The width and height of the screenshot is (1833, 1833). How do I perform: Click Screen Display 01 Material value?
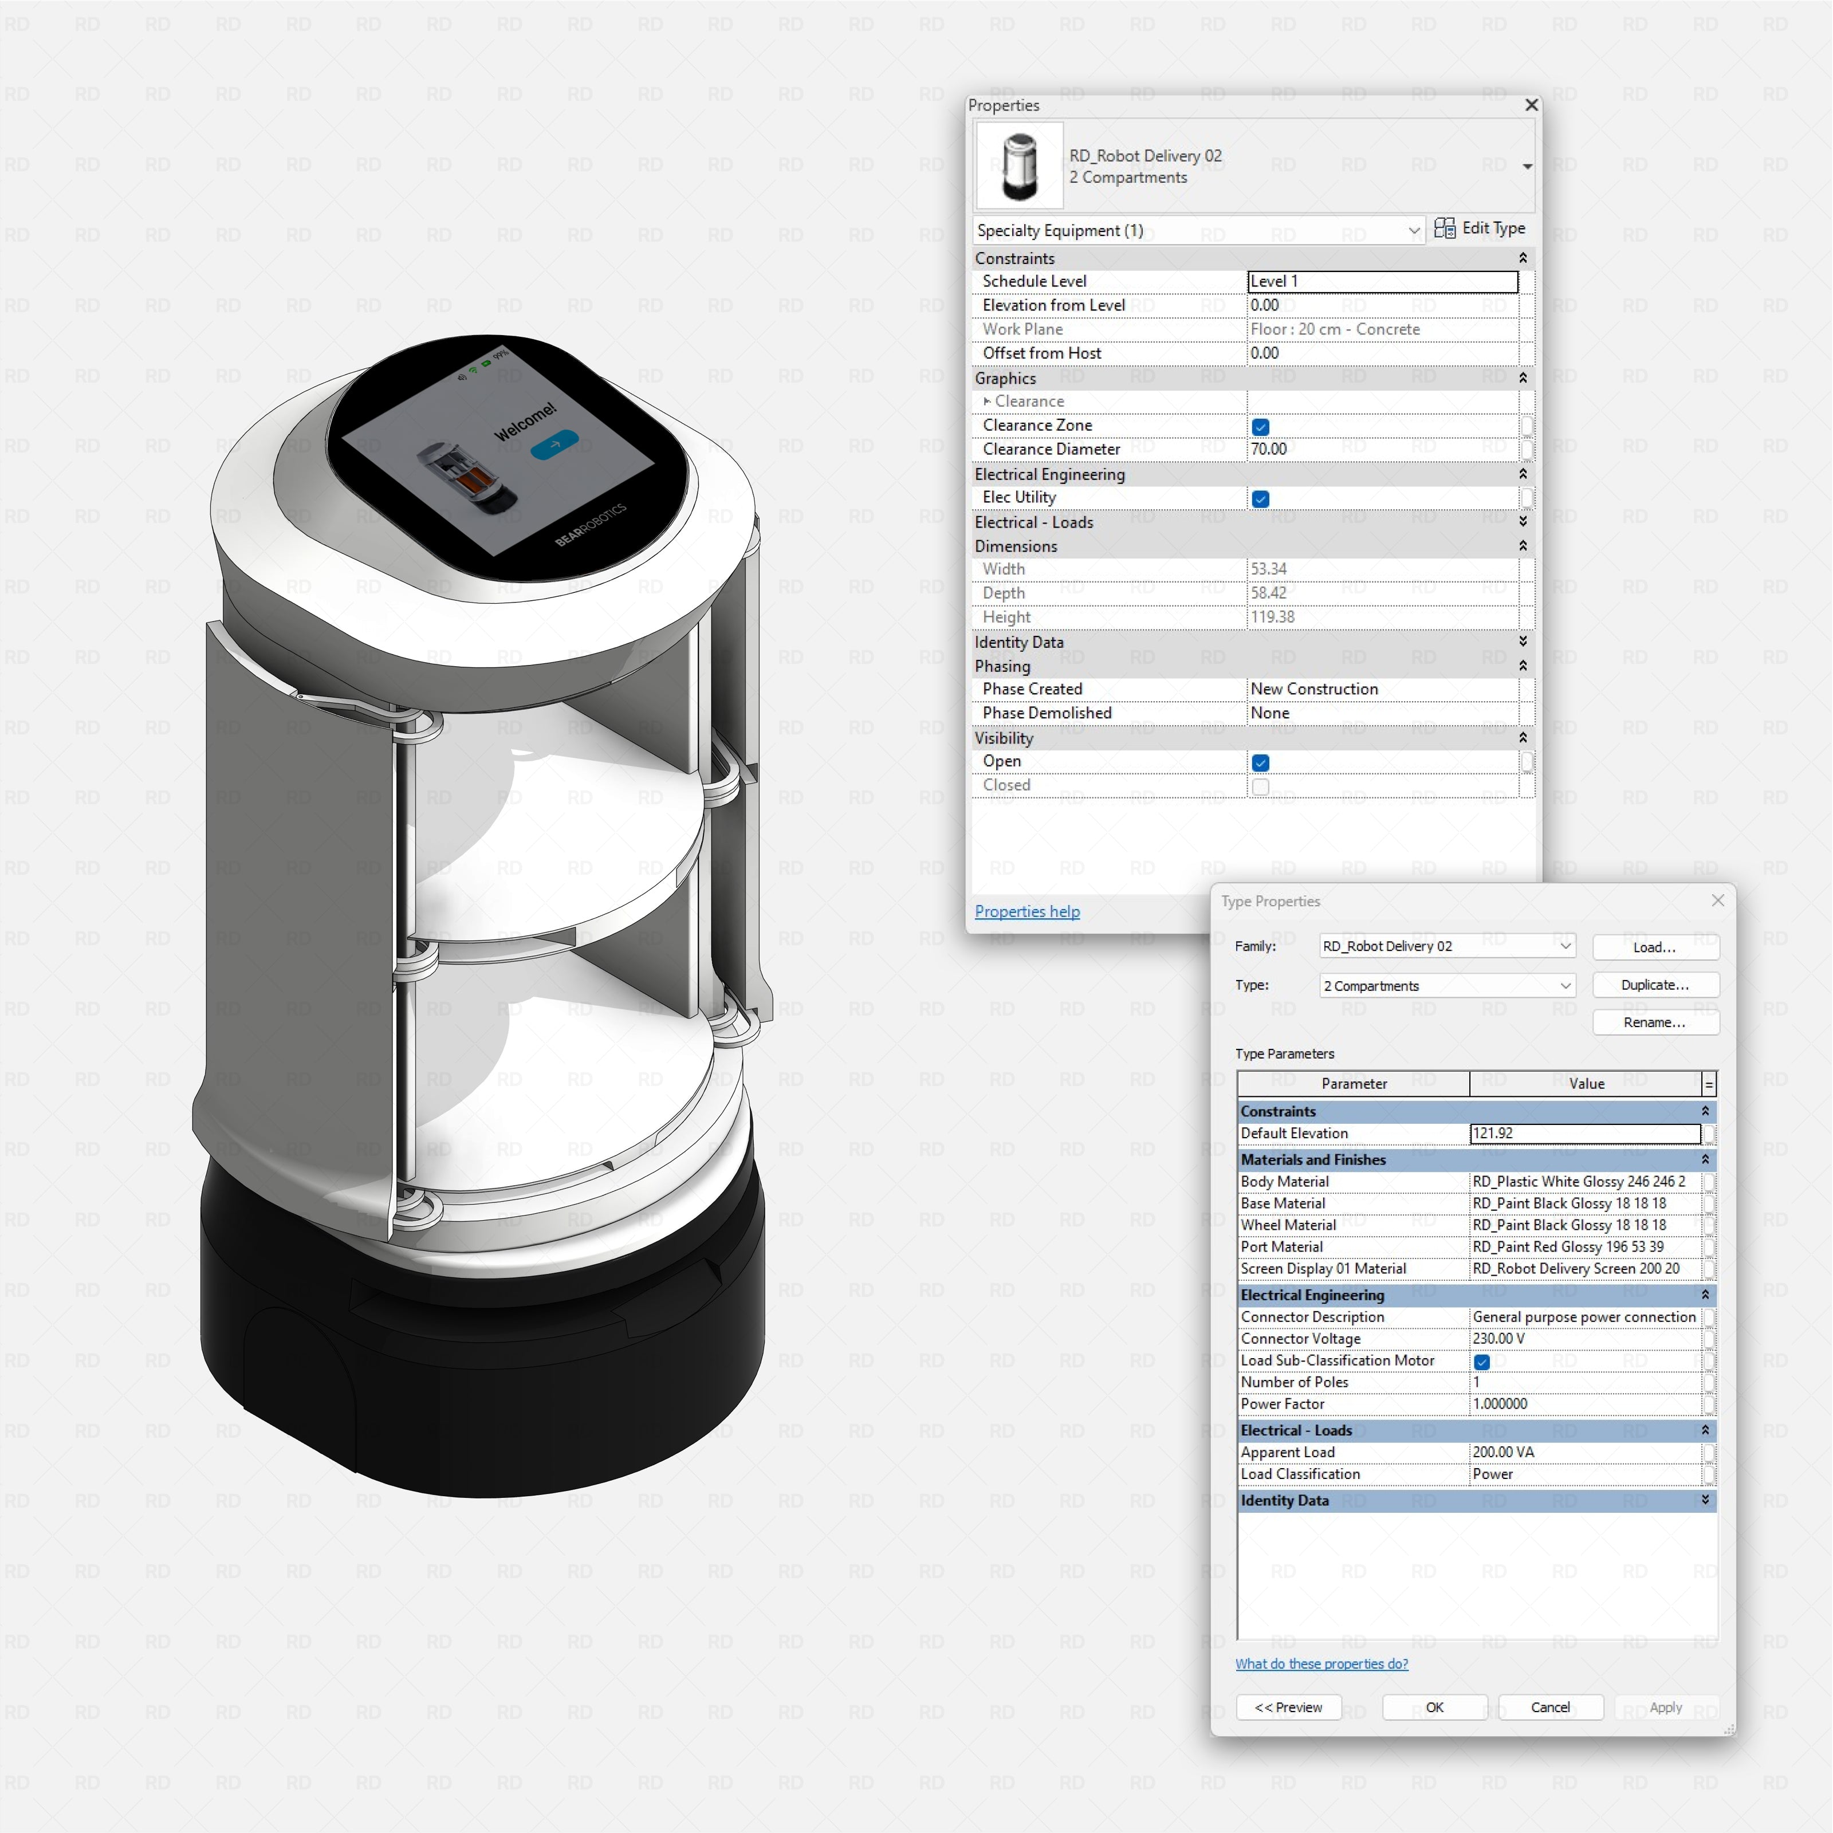pyautogui.click(x=1586, y=1269)
